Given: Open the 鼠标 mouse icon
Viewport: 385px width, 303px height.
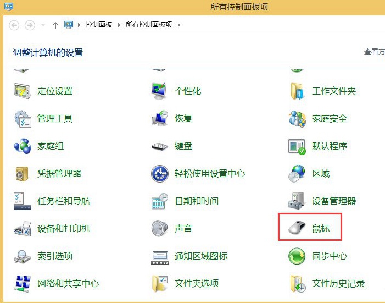Looking at the screenshot, I should coord(297,228).
